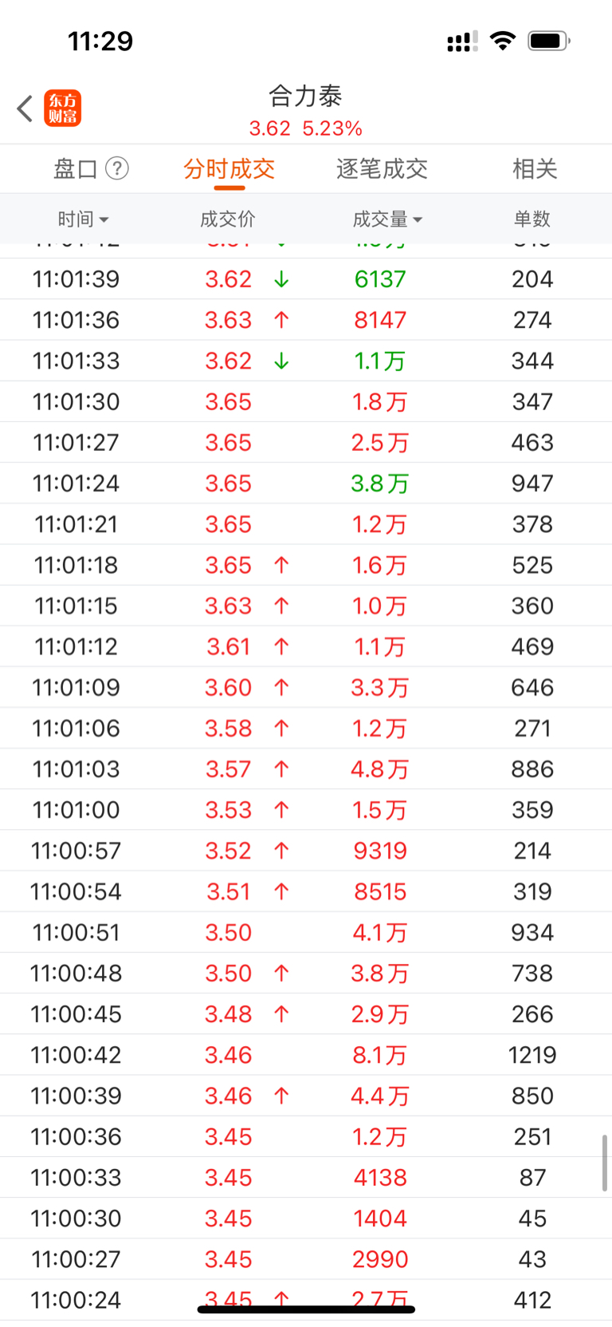
Task: Tap the 成交价 column header
Action: coord(228,219)
